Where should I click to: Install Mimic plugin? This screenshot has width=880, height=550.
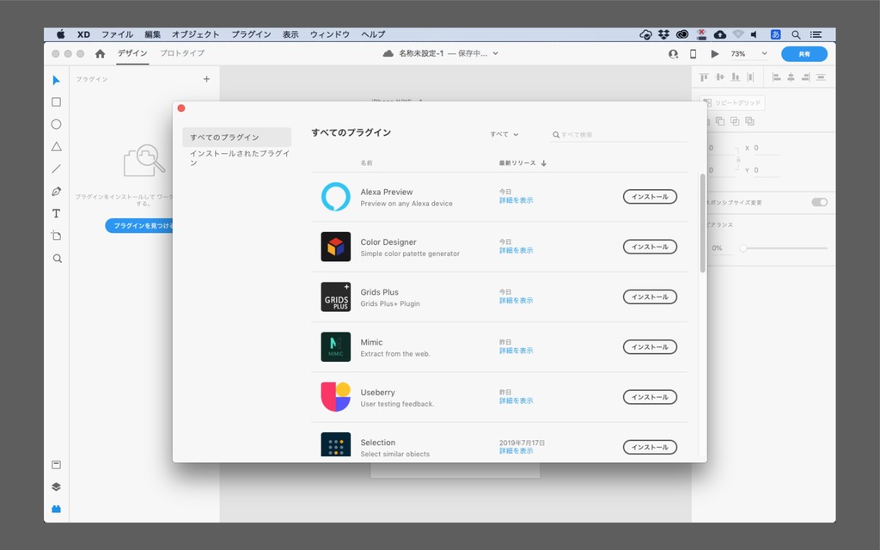650,347
